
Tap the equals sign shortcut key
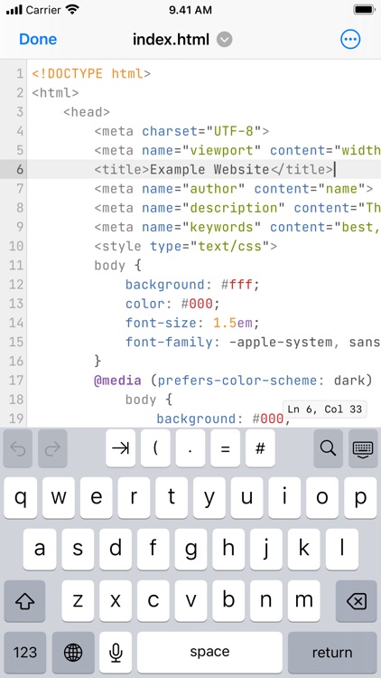(x=225, y=448)
